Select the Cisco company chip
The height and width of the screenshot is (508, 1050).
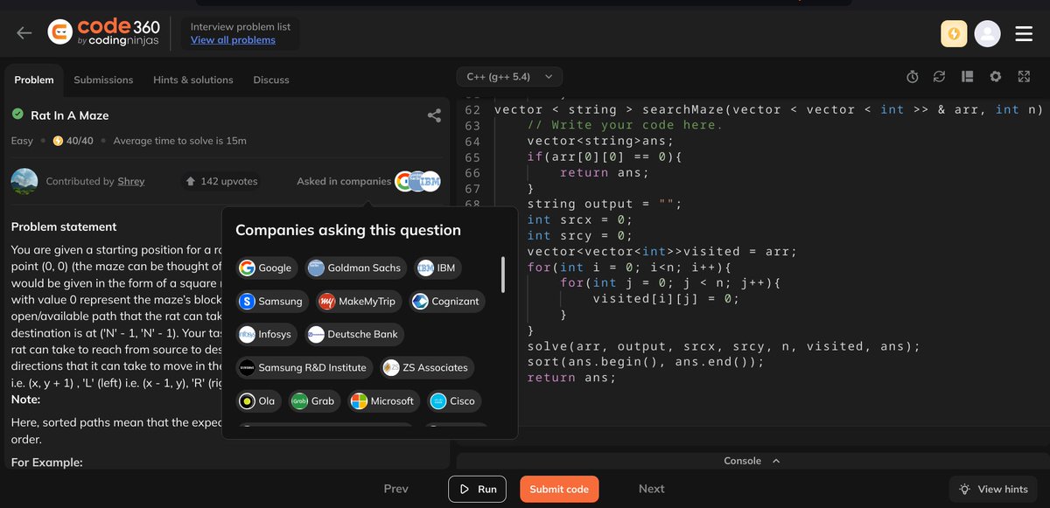pyautogui.click(x=453, y=400)
